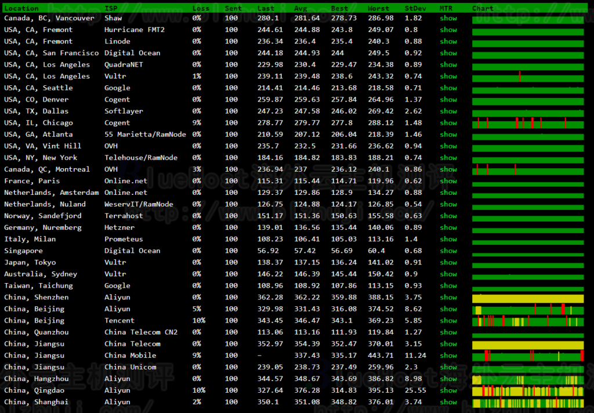Click the "Prometeus" ISP cell

124,239
